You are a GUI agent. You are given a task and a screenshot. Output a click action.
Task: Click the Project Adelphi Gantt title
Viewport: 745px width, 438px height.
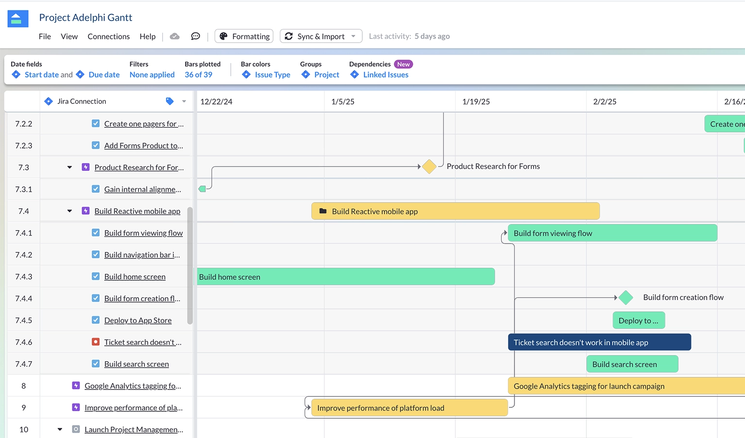[85, 17]
